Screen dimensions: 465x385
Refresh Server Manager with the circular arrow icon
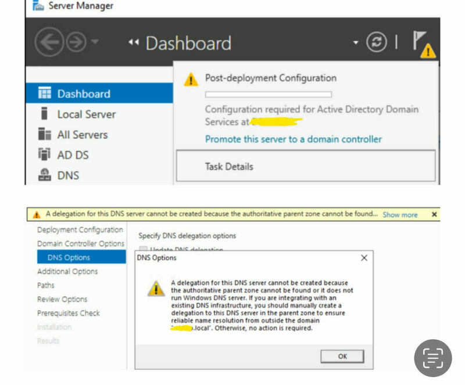click(x=377, y=43)
